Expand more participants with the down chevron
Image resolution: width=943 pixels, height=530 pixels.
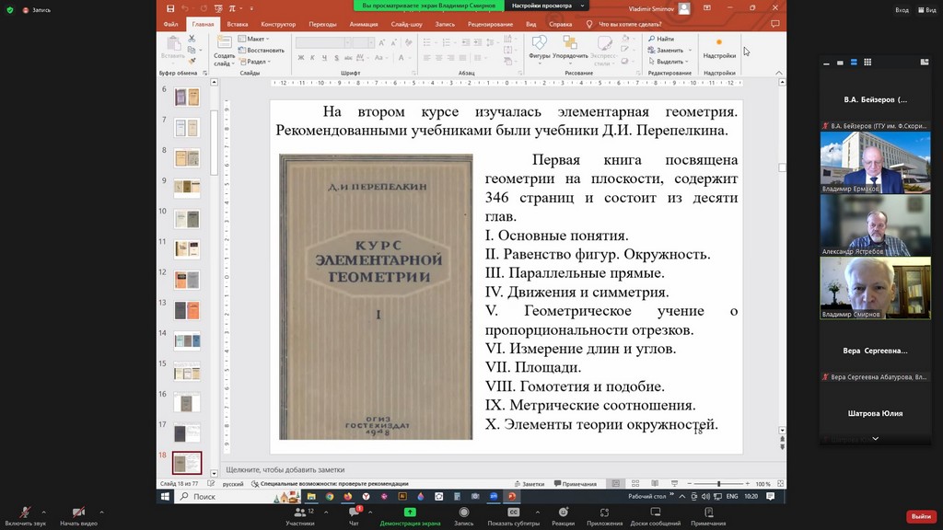pyautogui.click(x=875, y=439)
